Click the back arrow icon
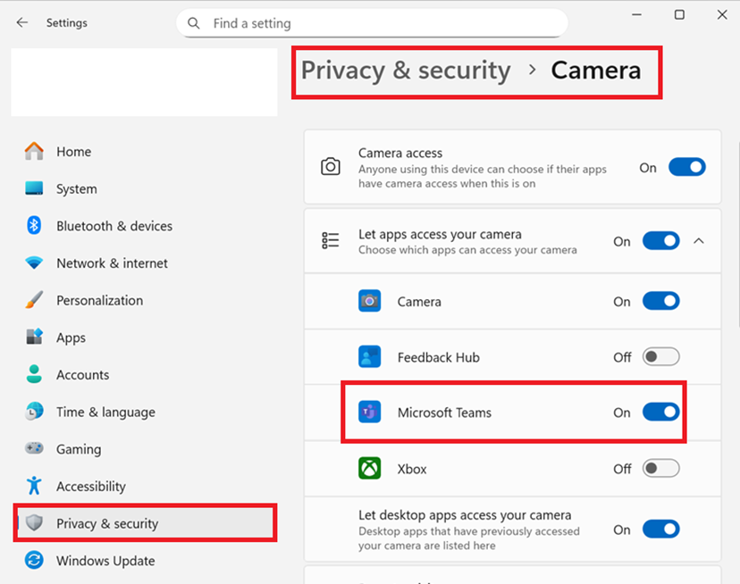The width and height of the screenshot is (740, 584). tap(22, 22)
